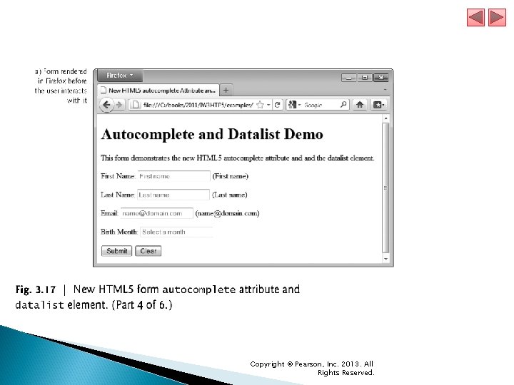514x385 pixels.
Task: Click the Autocomplete and Datalist Demo heading
Action: pyautogui.click(x=212, y=134)
